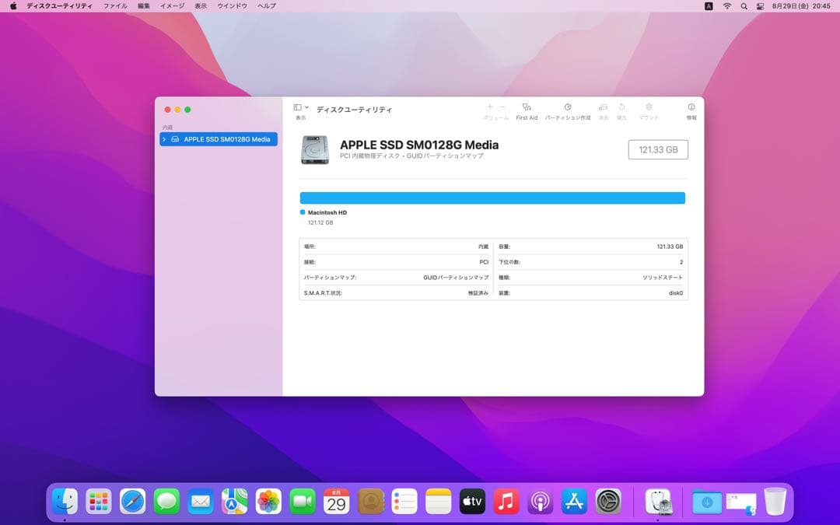
Task: Select APPLE SSD SM0128G Media in the sidebar
Action: tap(220, 139)
